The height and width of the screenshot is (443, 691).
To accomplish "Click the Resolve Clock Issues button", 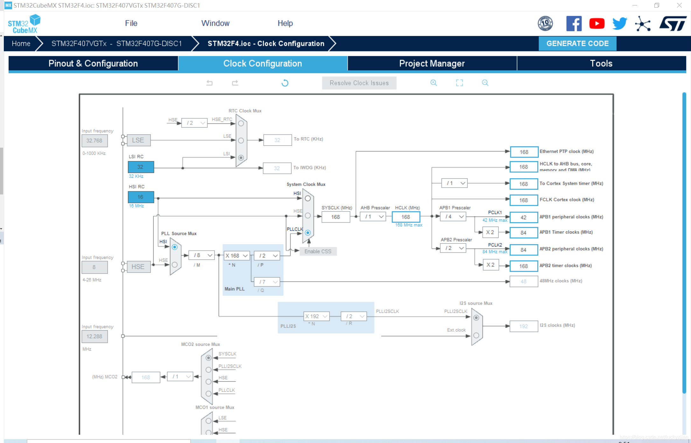I will [359, 83].
